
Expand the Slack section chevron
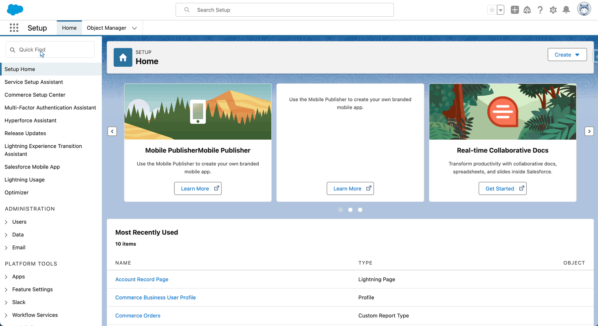coord(6,302)
